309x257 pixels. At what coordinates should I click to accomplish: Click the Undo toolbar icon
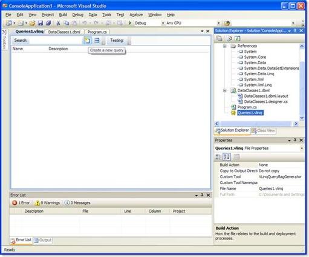click(85, 23)
